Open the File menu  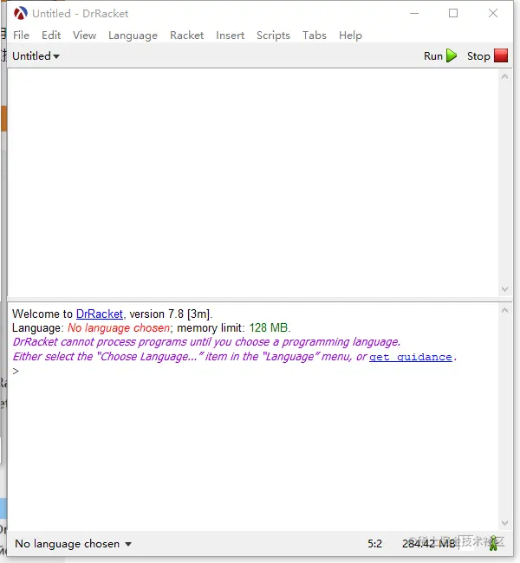pyautogui.click(x=21, y=36)
